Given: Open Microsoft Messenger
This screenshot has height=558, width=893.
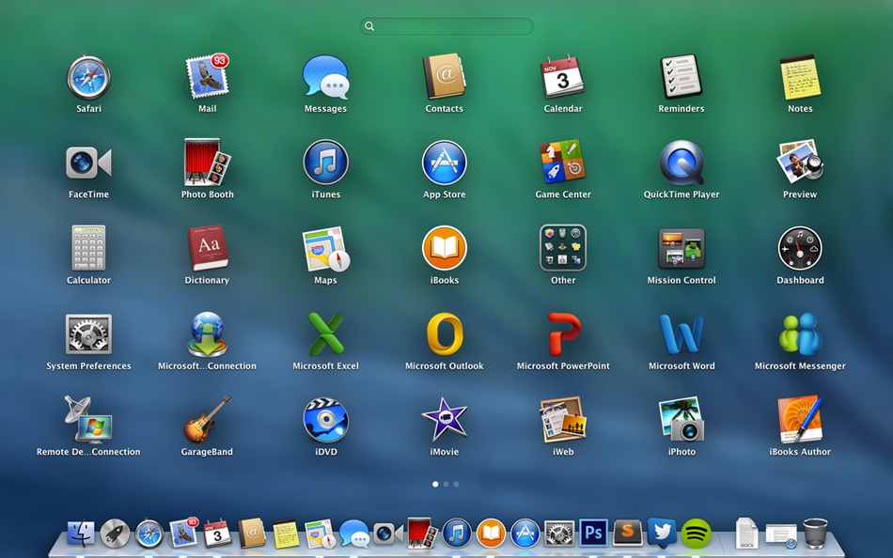Looking at the screenshot, I should [800, 333].
